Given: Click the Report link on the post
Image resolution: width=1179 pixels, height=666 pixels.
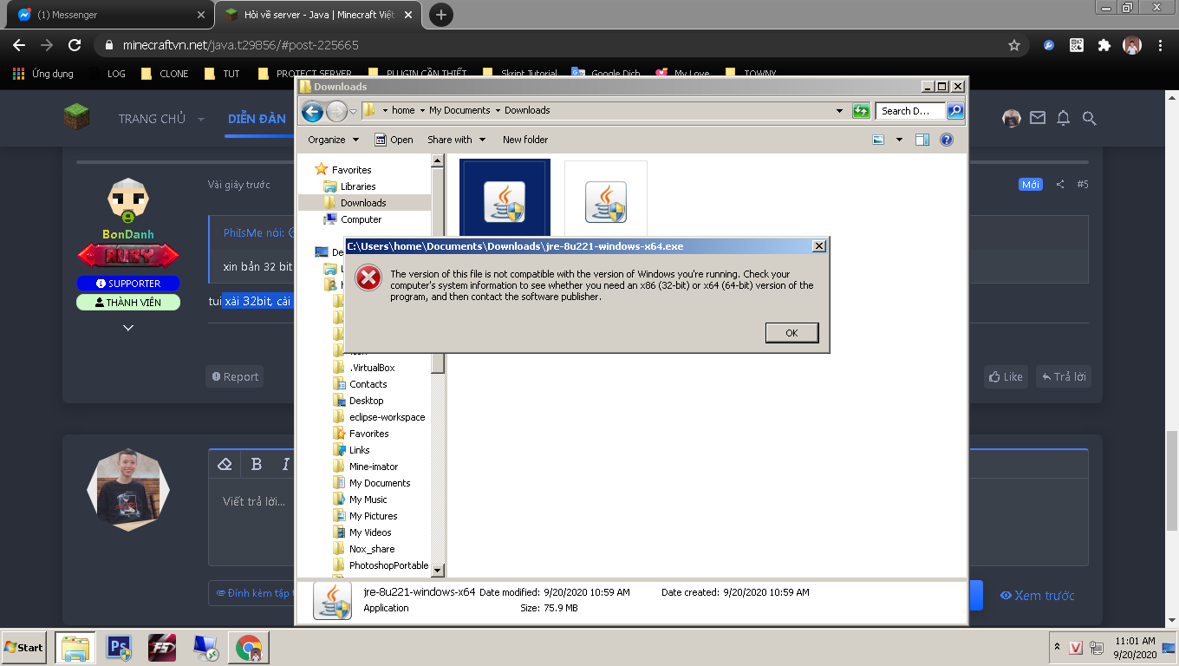Looking at the screenshot, I should 234,376.
